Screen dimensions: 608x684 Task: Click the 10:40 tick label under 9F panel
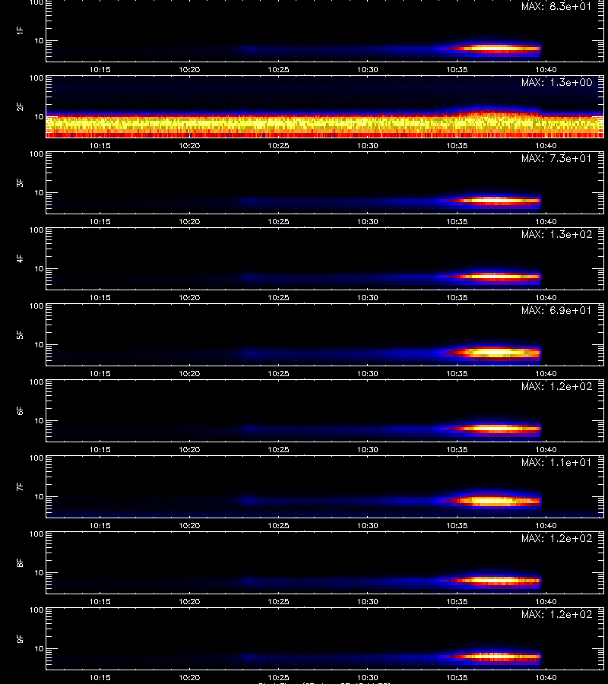tap(546, 677)
